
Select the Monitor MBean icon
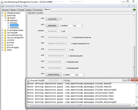pos(8,18)
